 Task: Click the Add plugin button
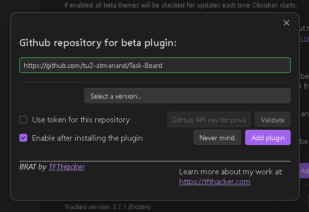coord(268,138)
